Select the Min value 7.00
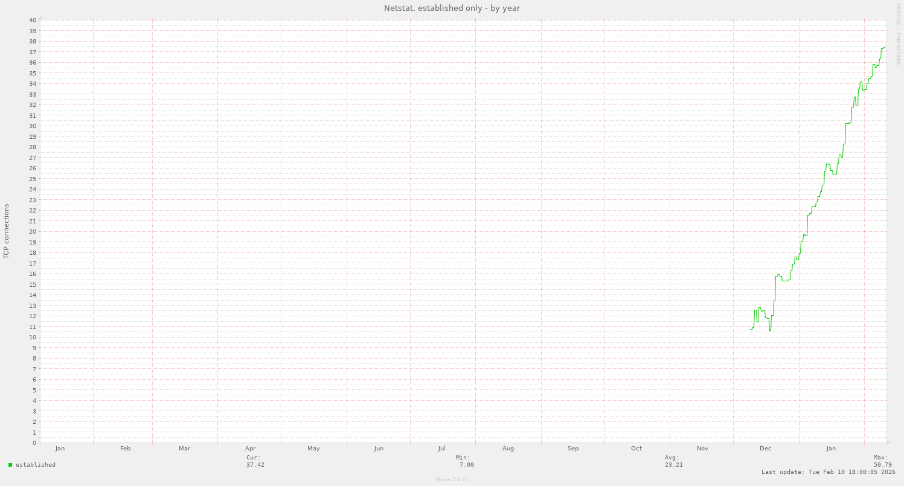Viewport: 904px width, 486px height. point(466,465)
